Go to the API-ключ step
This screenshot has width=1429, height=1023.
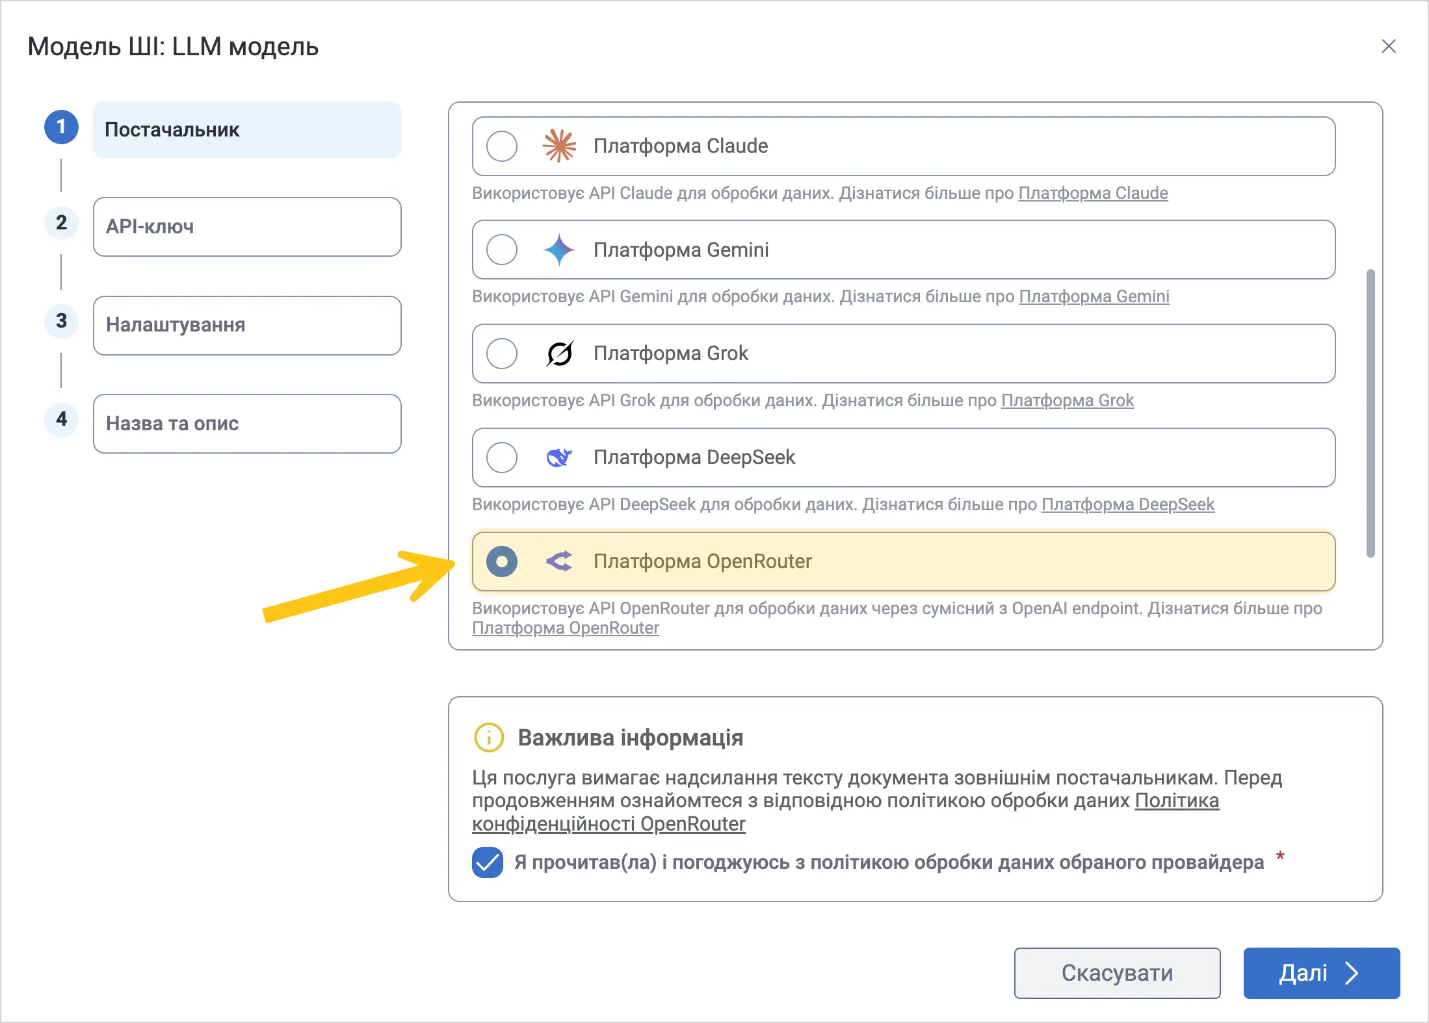coord(247,227)
